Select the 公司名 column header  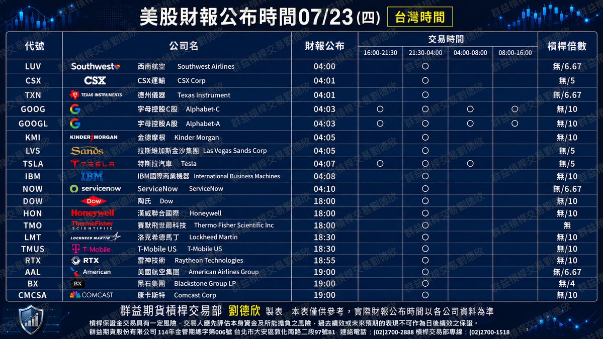[184, 46]
